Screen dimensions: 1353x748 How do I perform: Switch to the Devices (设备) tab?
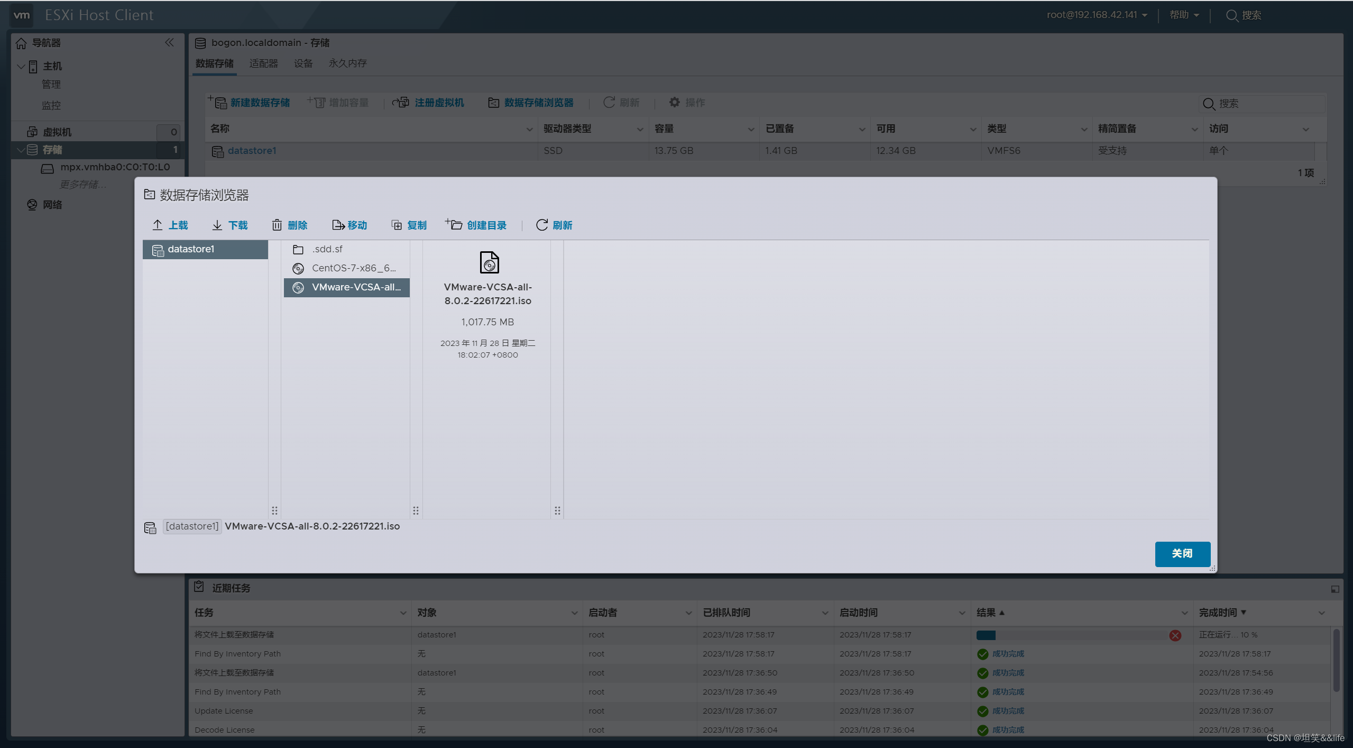303,63
